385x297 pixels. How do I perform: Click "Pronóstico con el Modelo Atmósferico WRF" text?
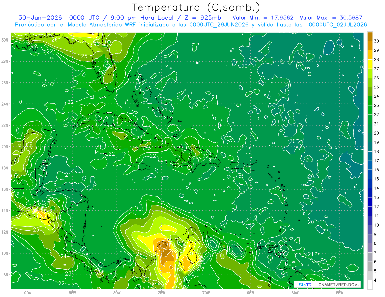[76, 25]
